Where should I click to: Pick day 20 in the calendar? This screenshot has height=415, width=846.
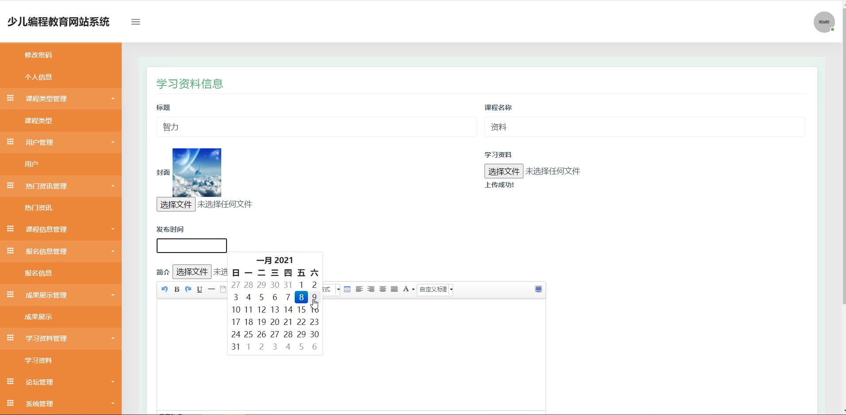(275, 322)
